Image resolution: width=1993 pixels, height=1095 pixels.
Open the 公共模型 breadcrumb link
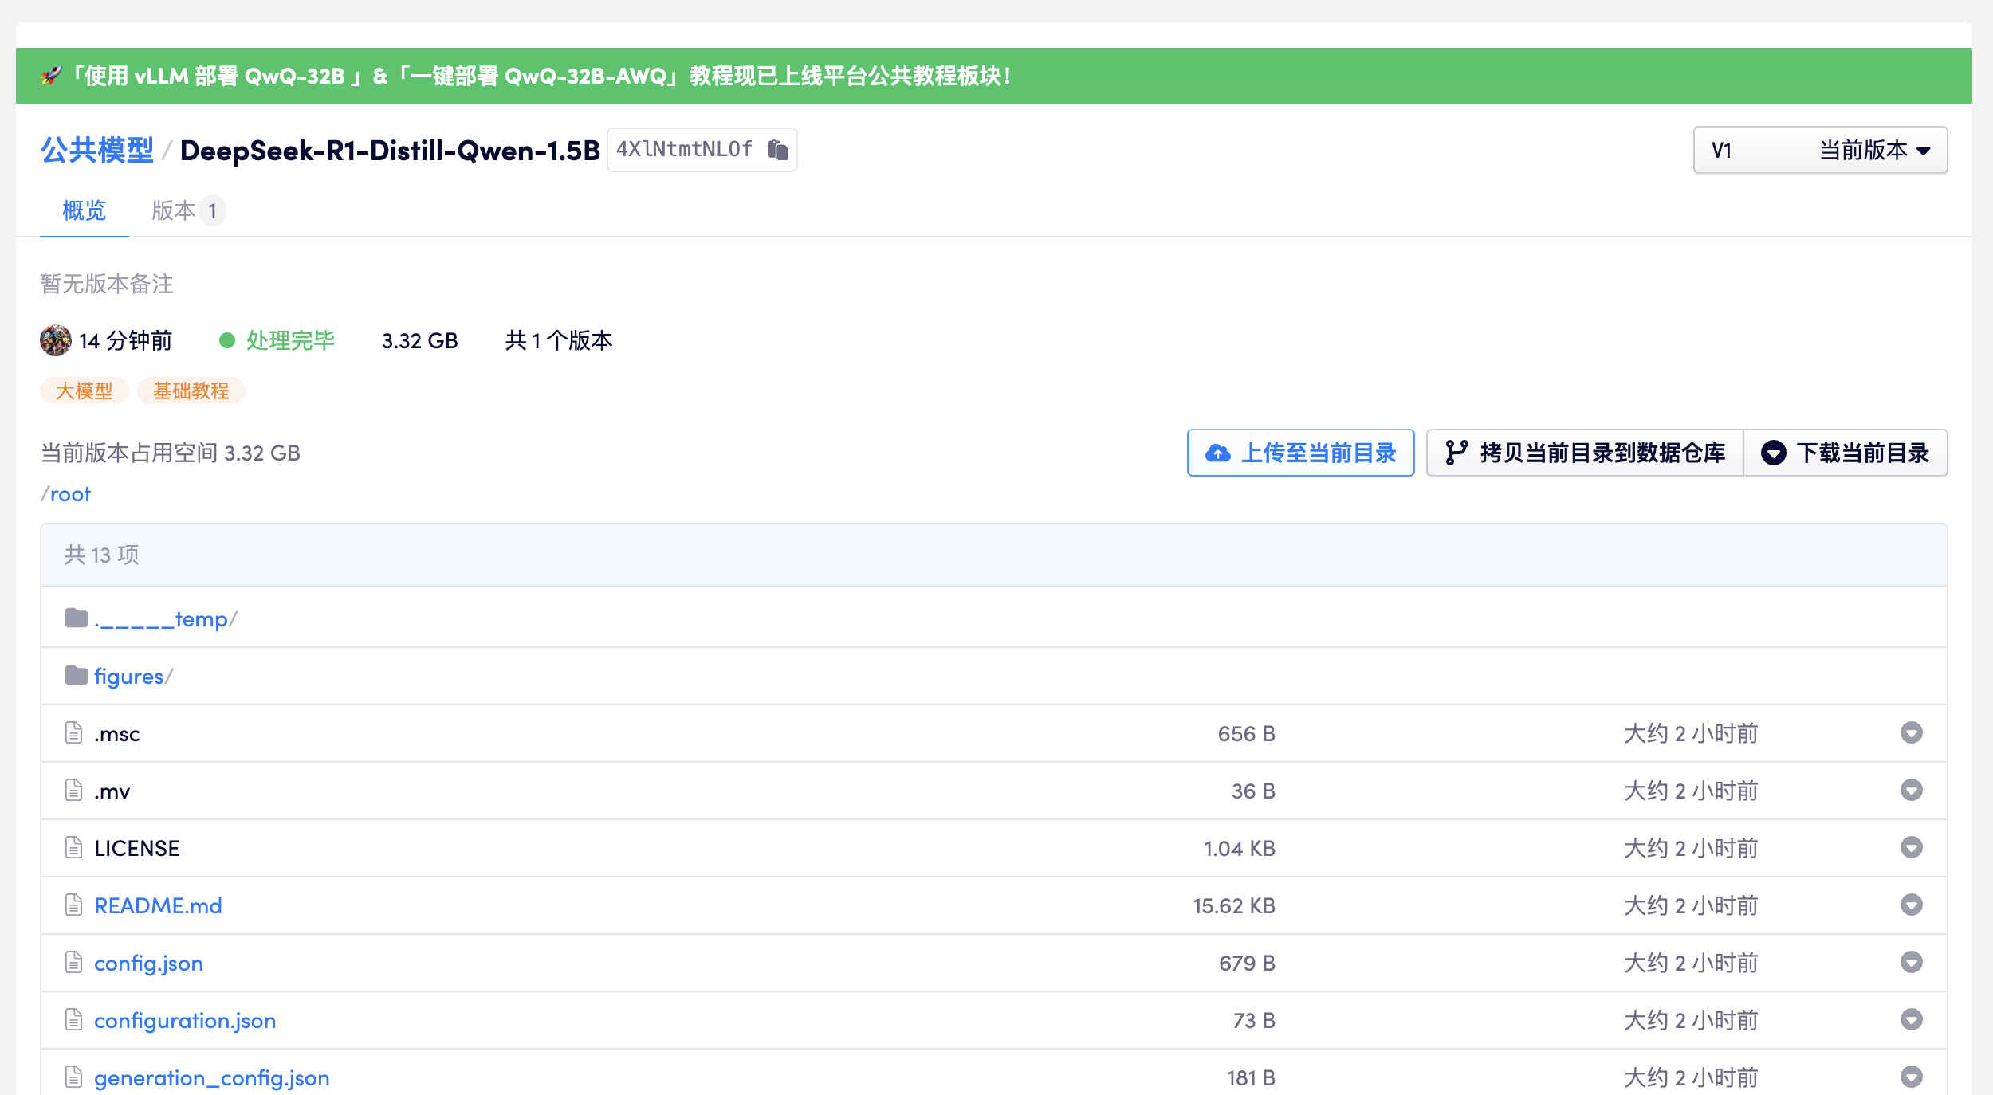point(96,150)
